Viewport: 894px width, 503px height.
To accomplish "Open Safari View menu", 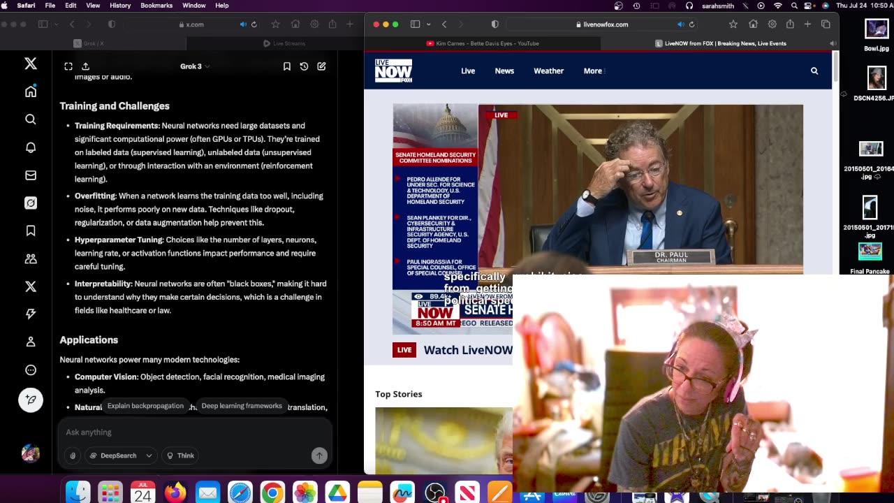I will (93, 6).
